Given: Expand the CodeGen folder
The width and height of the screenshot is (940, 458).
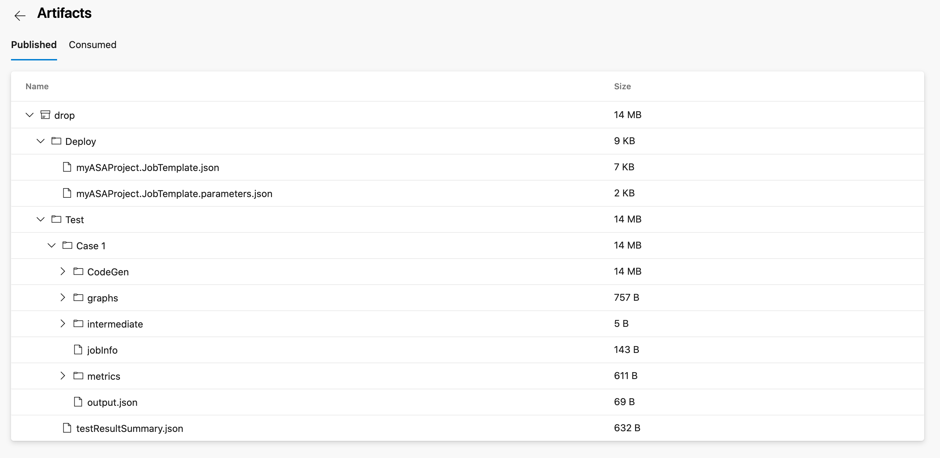Looking at the screenshot, I should click(64, 271).
